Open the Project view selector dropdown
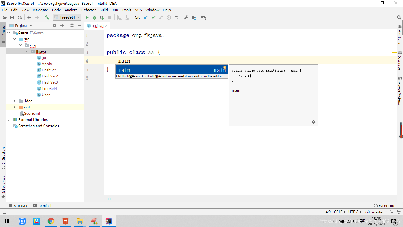The image size is (403, 227). click(21, 25)
